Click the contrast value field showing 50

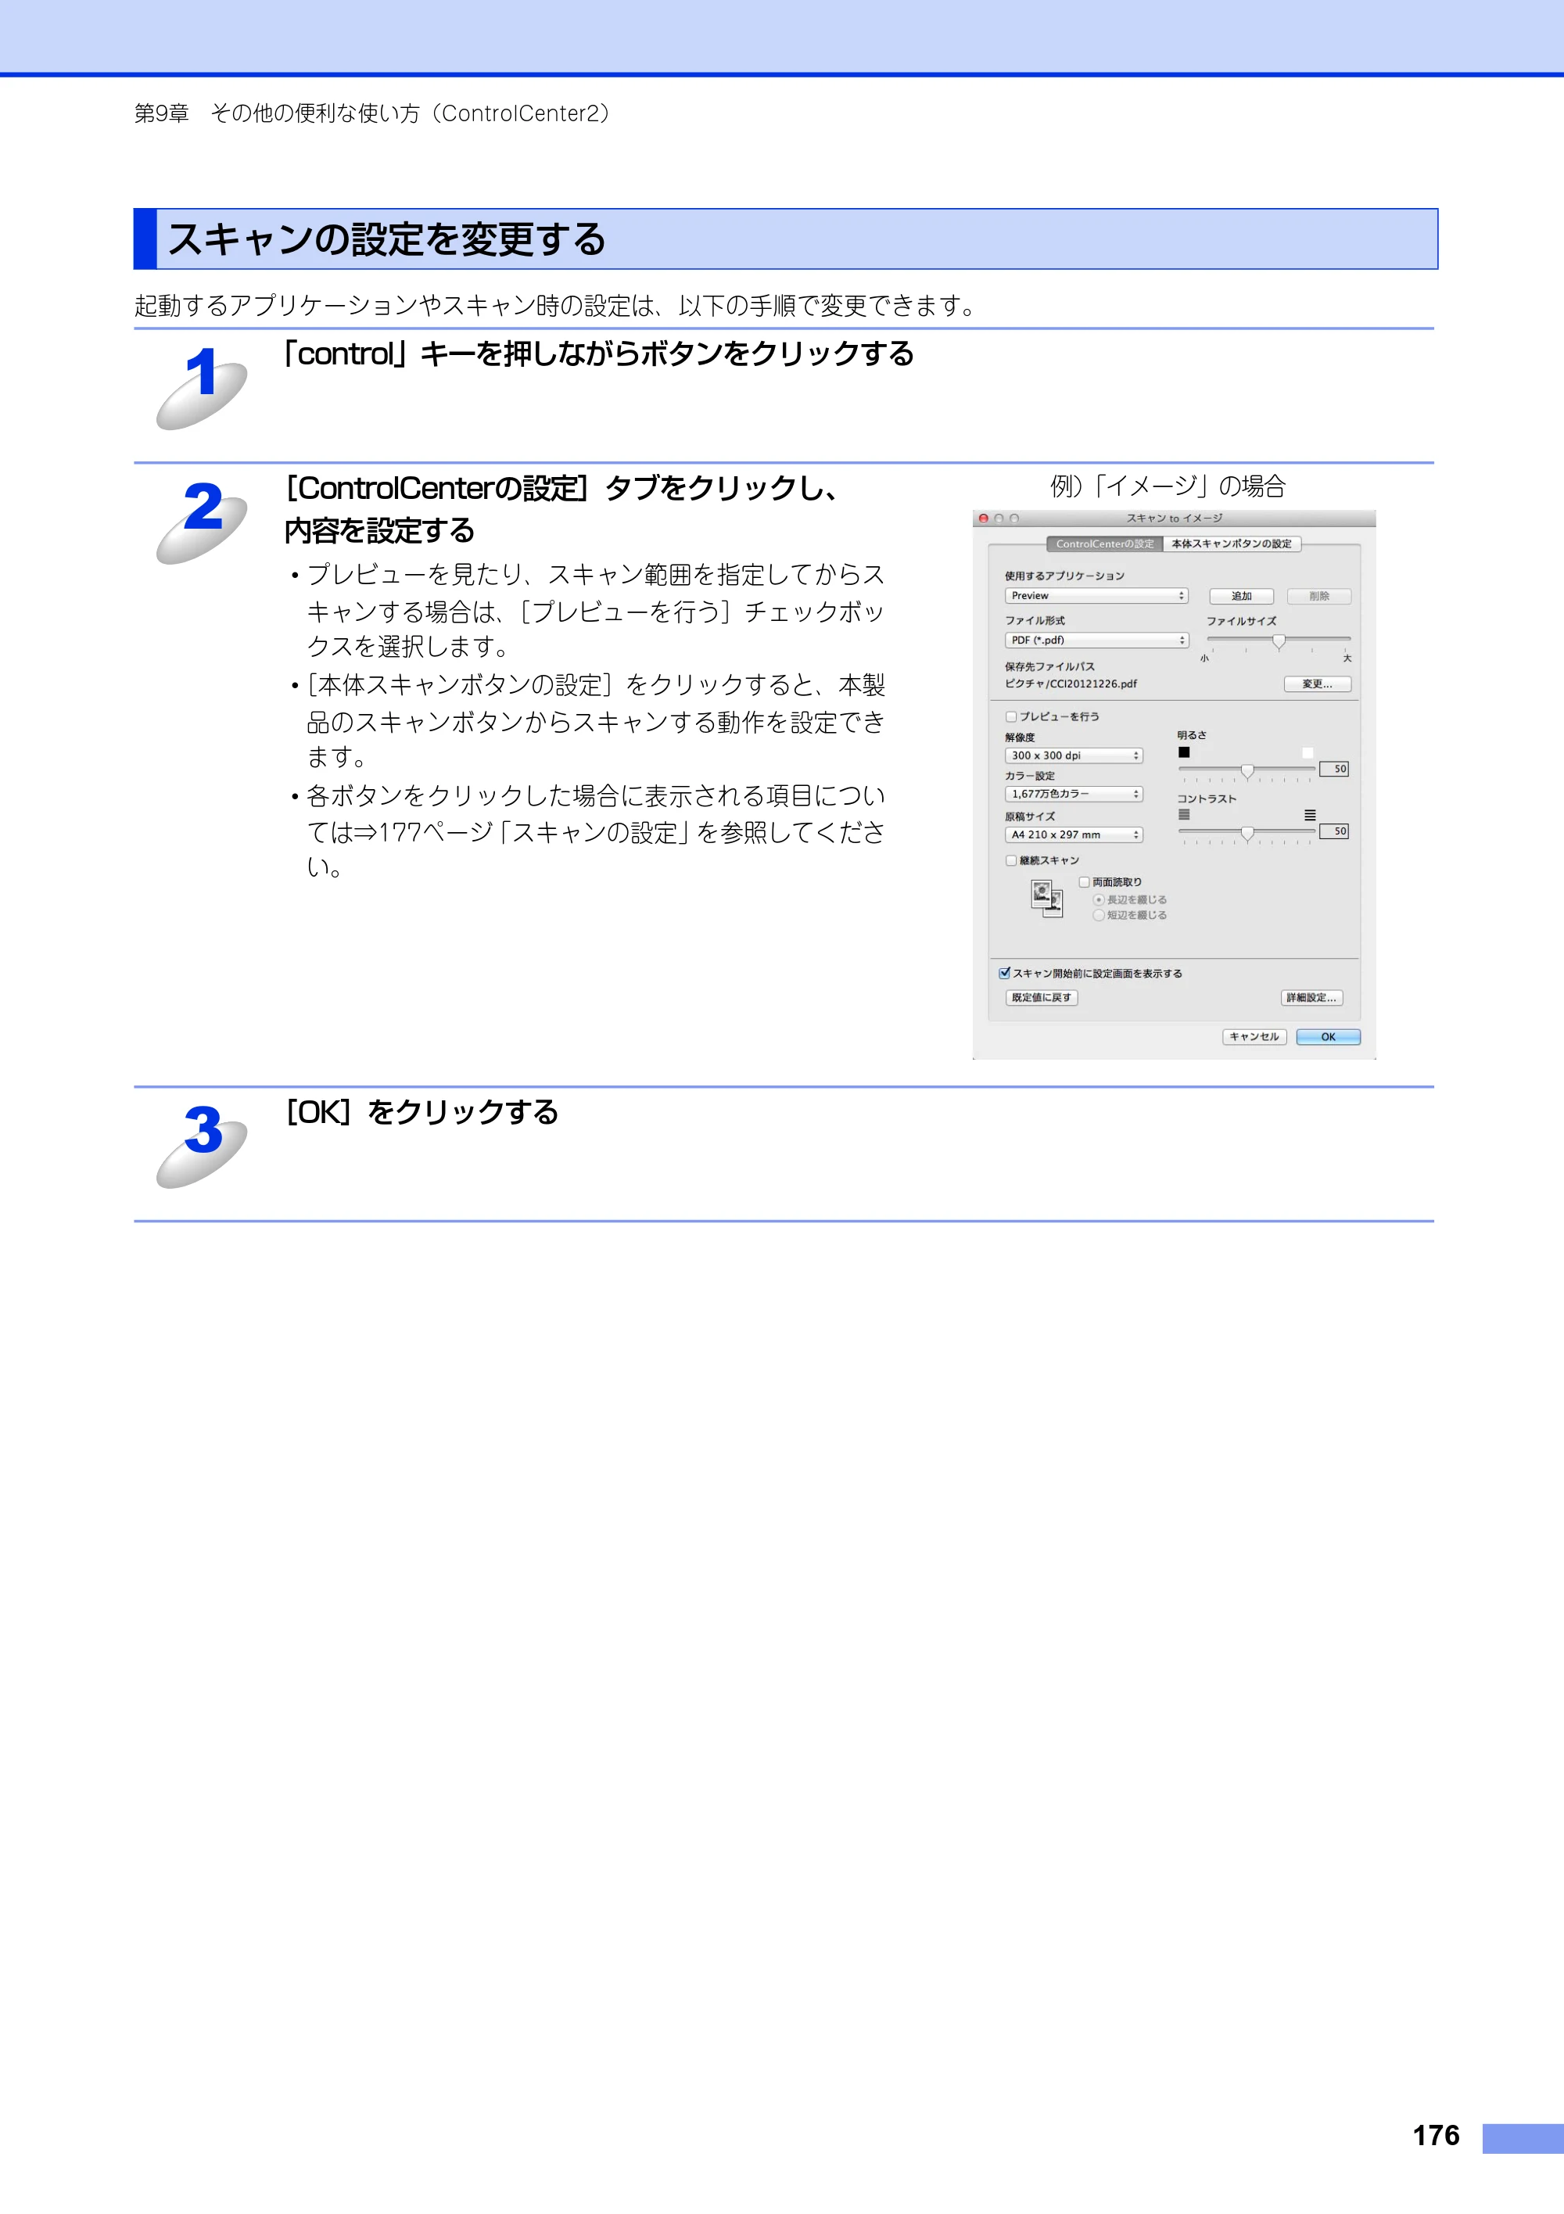1335,831
